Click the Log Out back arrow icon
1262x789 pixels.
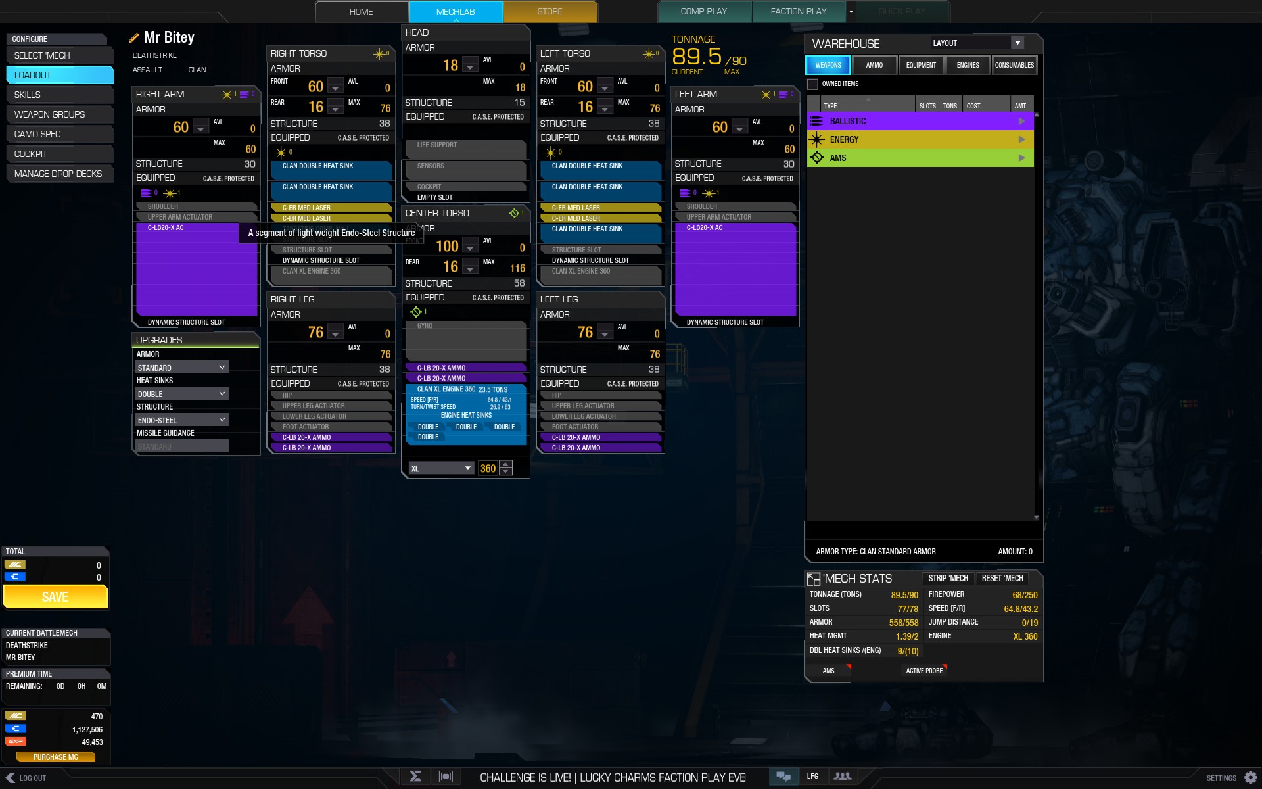10,778
